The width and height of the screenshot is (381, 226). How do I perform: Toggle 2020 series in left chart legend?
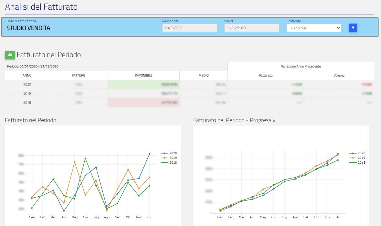169,153
